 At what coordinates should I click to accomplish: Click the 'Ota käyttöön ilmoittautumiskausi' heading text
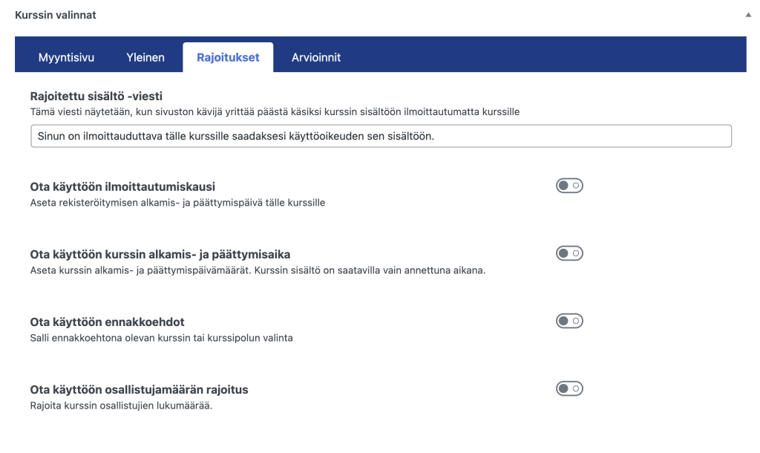122,186
